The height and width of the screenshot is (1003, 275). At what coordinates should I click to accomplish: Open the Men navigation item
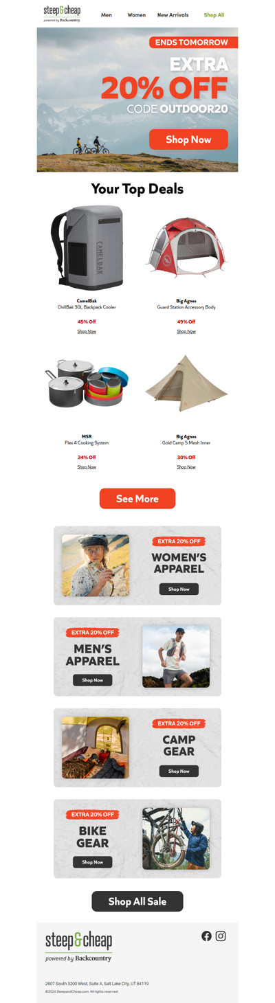tap(107, 14)
